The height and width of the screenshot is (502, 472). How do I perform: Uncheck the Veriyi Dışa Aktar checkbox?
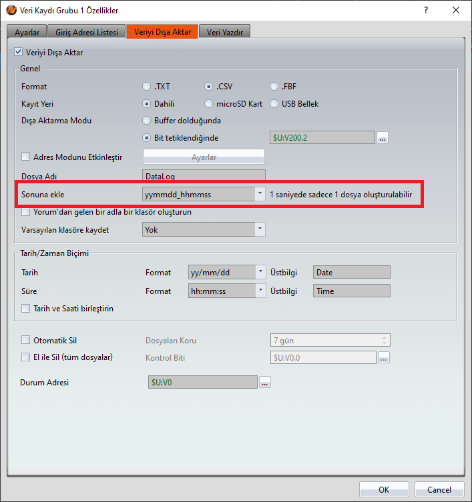pos(18,52)
